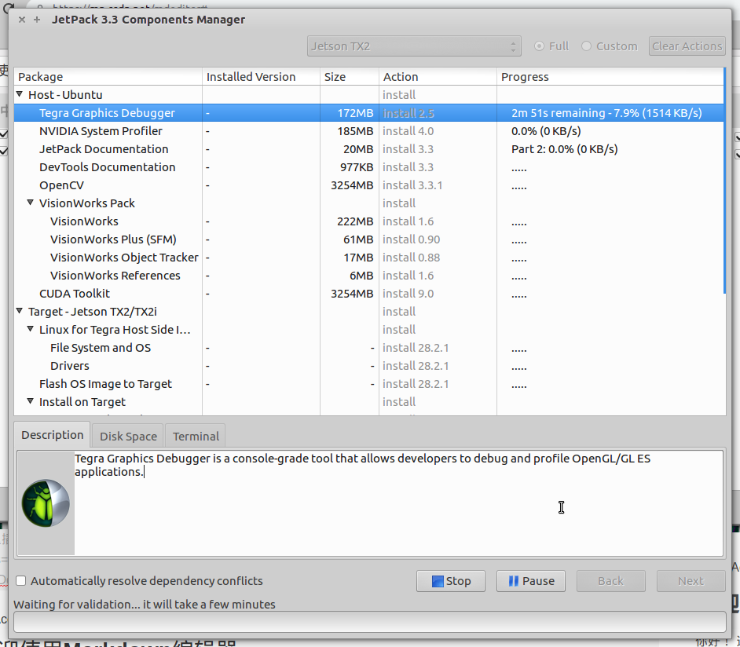The height and width of the screenshot is (647, 740).
Task: Switch to the Description tab
Action: tap(53, 435)
